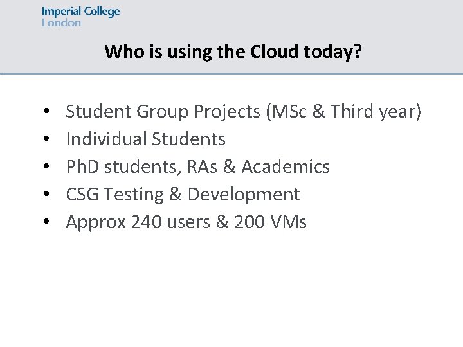Viewport: 463px width, 347px height.
Task: Click the 'CSG Testing & Development' line
Action: pos(183,195)
